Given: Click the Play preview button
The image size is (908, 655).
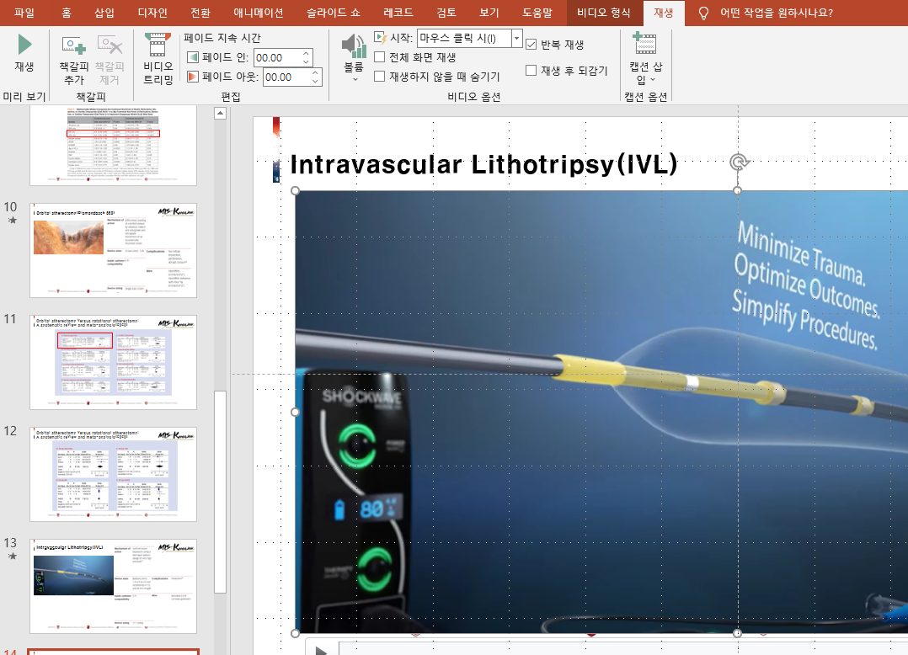Looking at the screenshot, I should [24, 53].
